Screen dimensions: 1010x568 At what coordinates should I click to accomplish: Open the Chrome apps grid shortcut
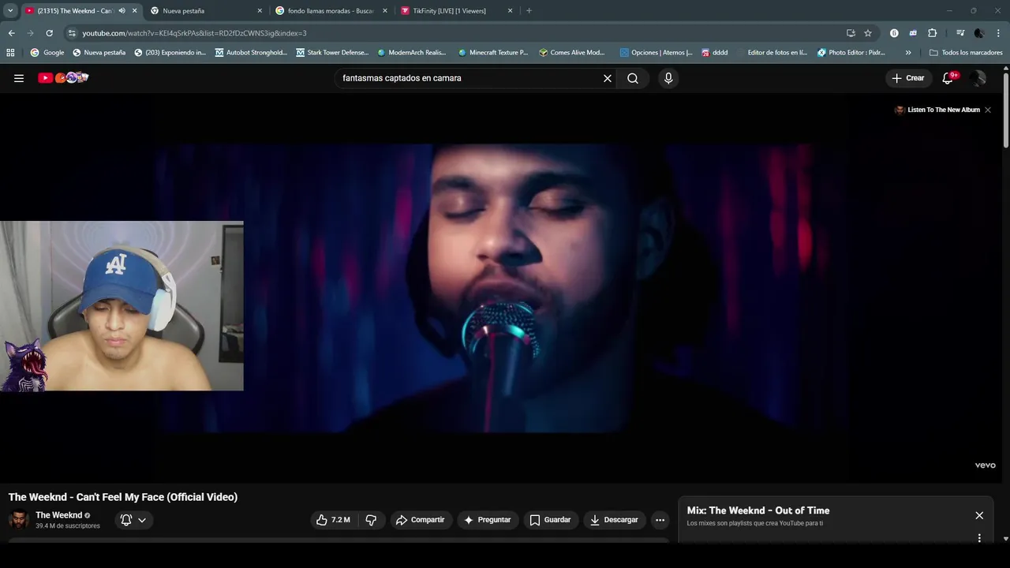click(x=10, y=53)
